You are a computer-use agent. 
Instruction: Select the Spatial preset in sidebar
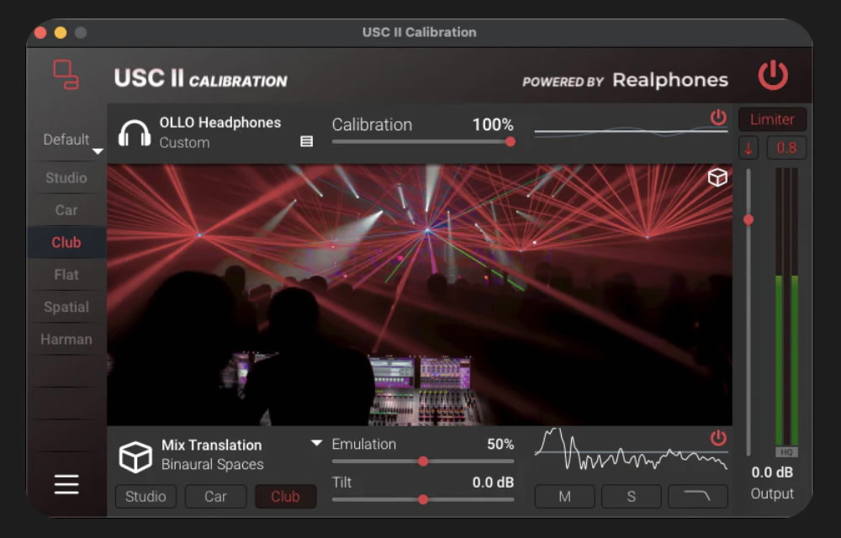(x=66, y=307)
